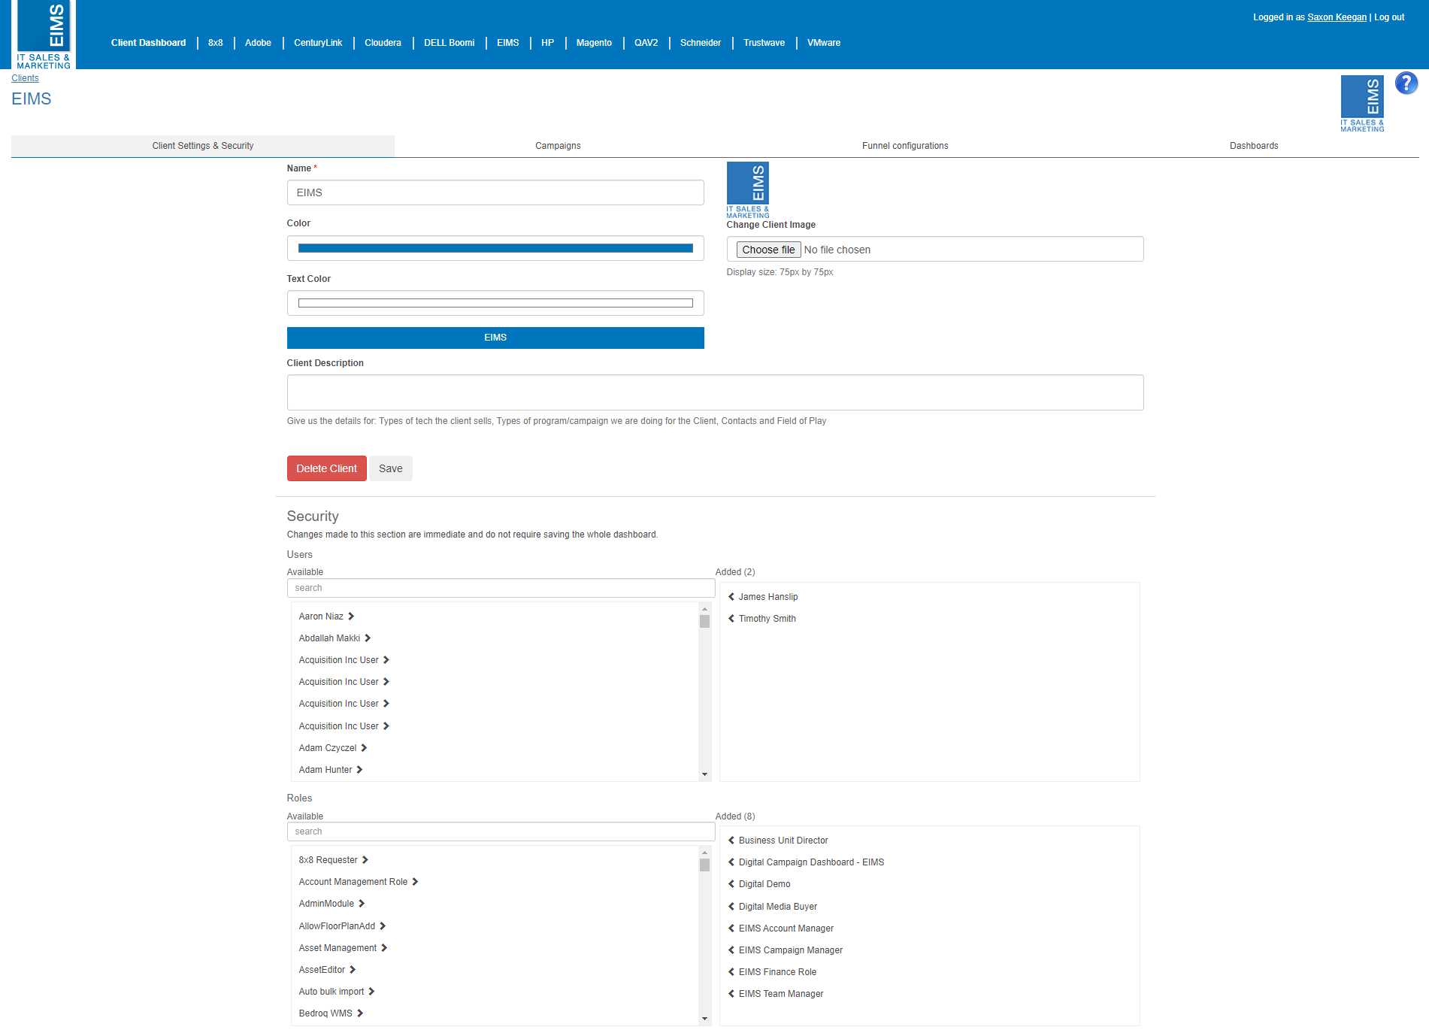Focus the Users available search box
The image size is (1429, 1033).
pyautogui.click(x=501, y=588)
